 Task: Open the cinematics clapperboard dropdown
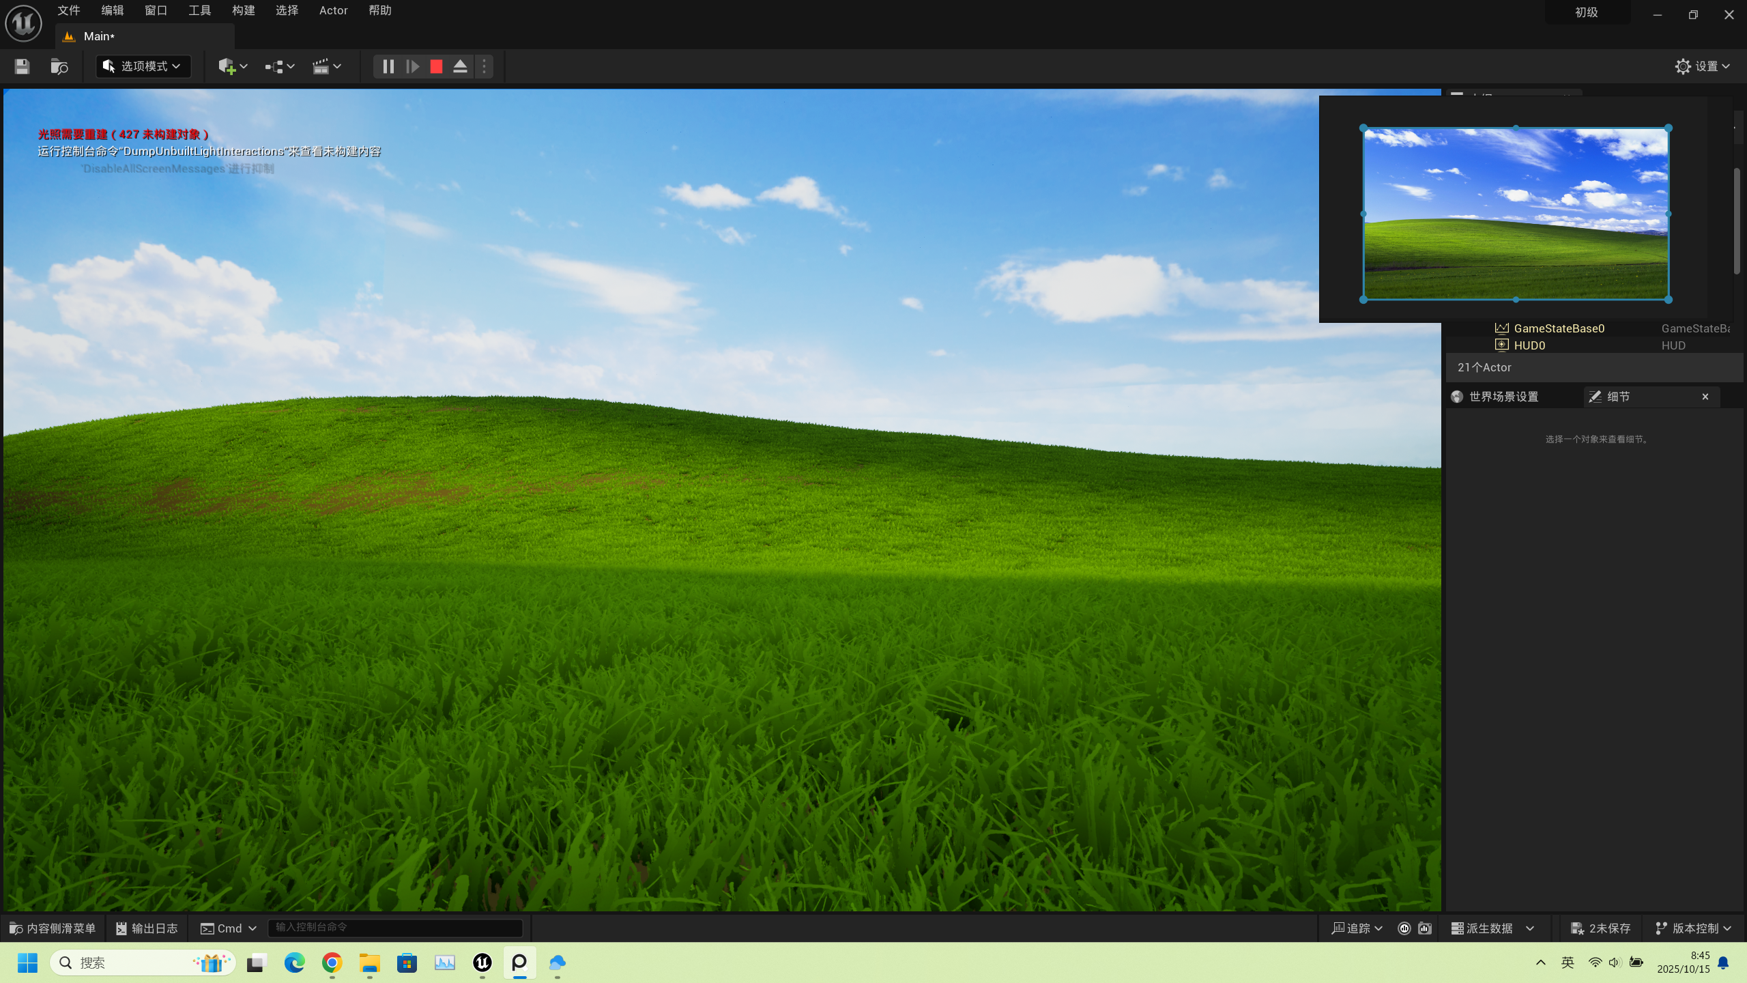327,66
